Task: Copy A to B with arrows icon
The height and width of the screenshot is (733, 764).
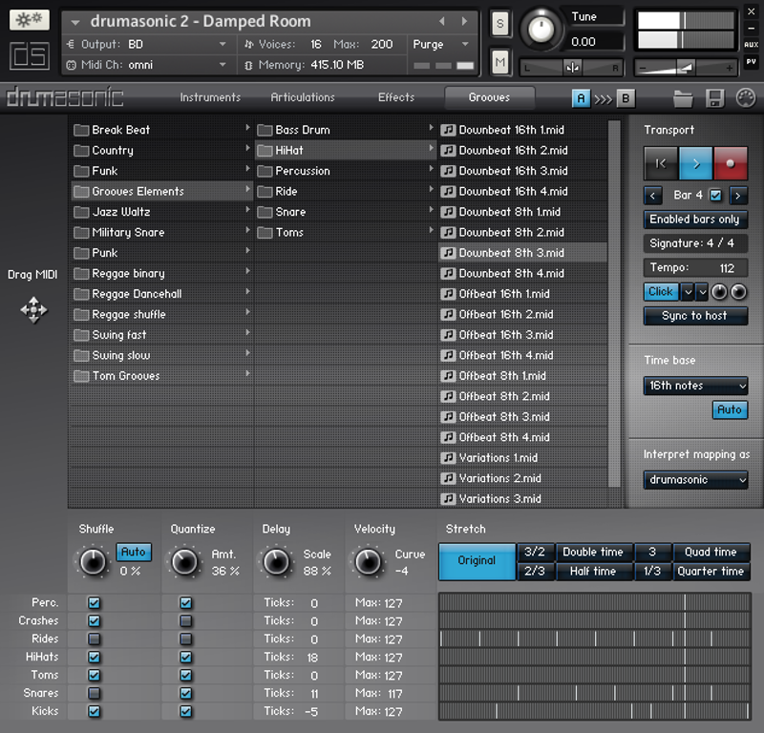Action: [604, 99]
